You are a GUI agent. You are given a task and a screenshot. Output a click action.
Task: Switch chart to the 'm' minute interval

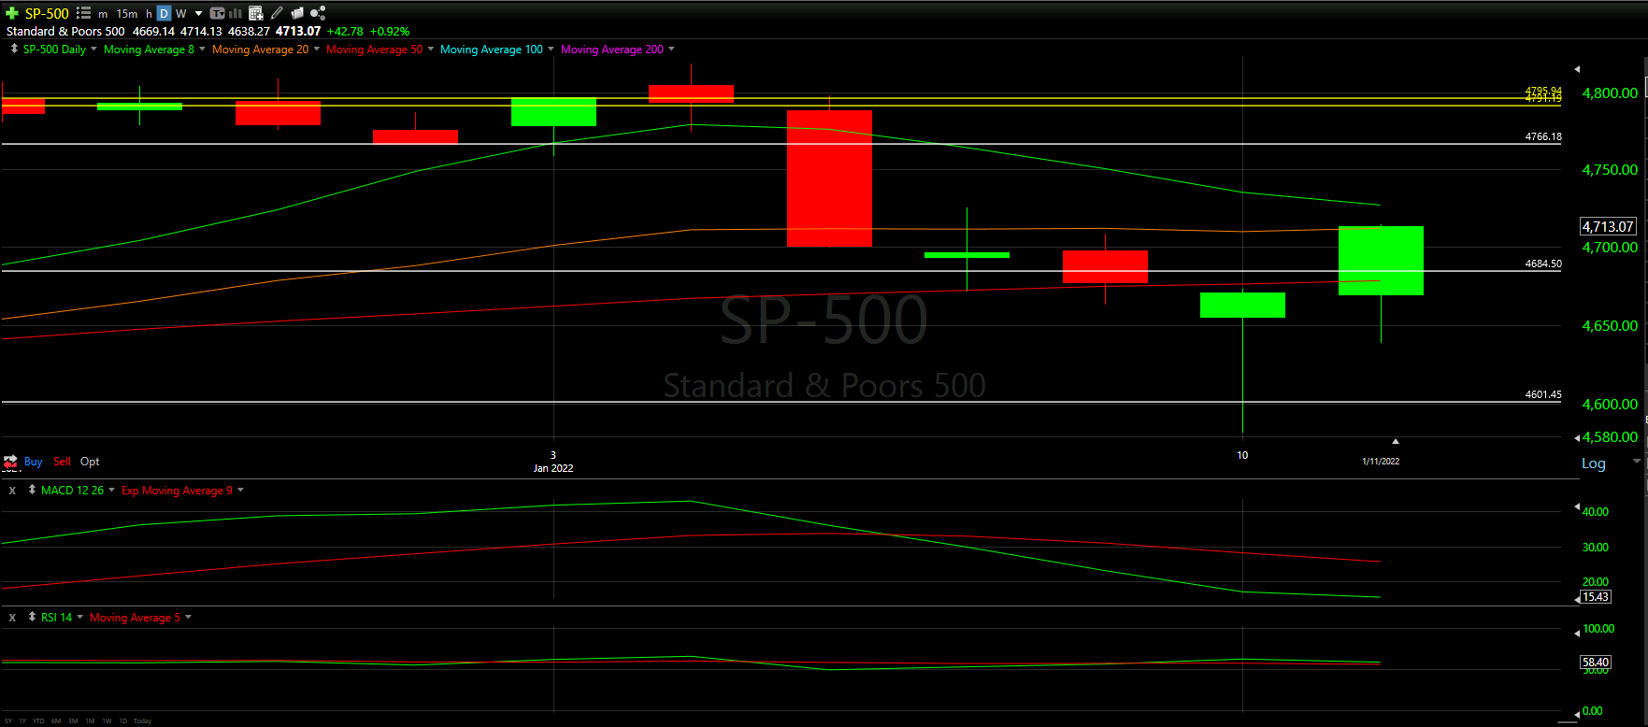(x=103, y=14)
